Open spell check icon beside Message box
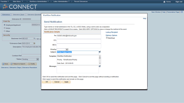184x103 pixels. 100,66
